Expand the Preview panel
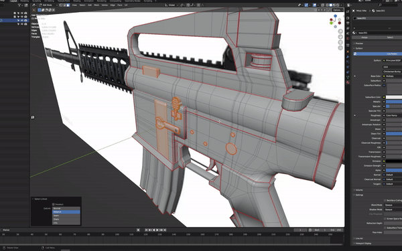402x251 pixels. click(359, 44)
